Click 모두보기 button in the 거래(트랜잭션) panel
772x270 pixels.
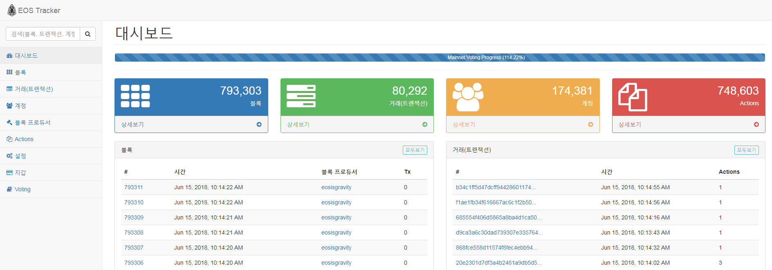pyautogui.click(x=747, y=150)
